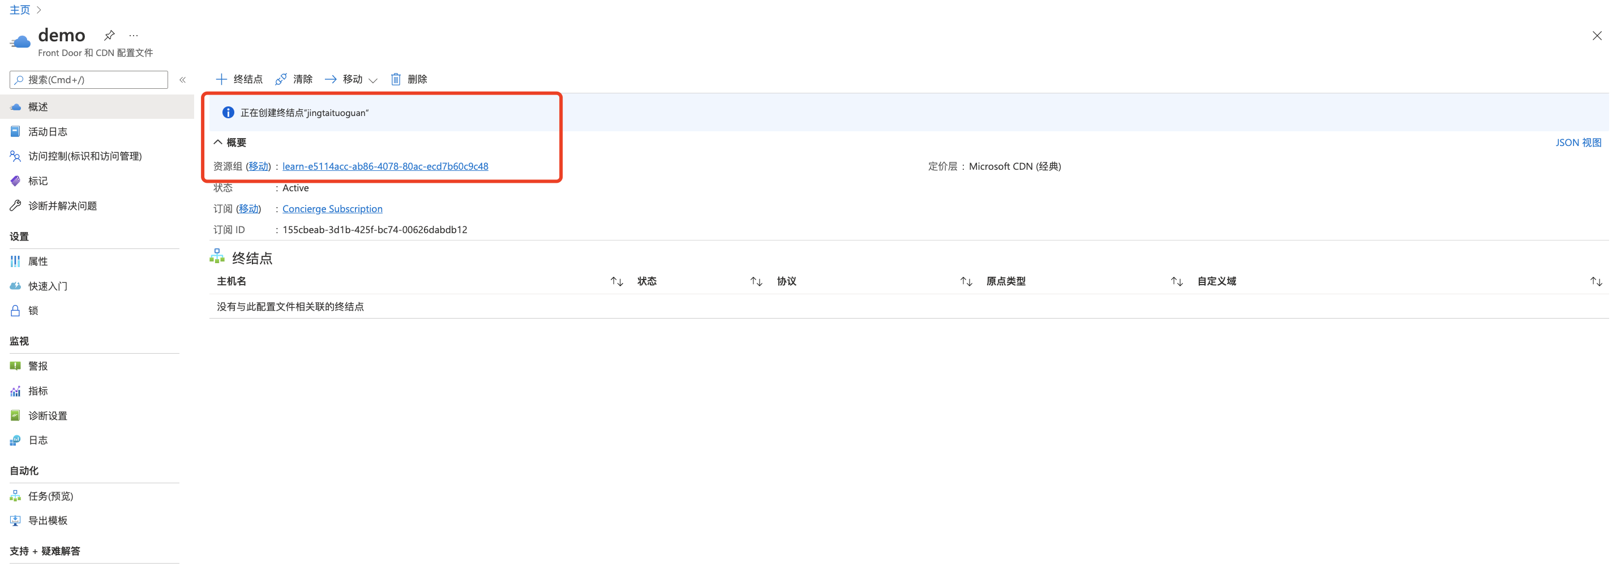Click the Active status value
The image size is (1612, 567).
[x=295, y=188]
